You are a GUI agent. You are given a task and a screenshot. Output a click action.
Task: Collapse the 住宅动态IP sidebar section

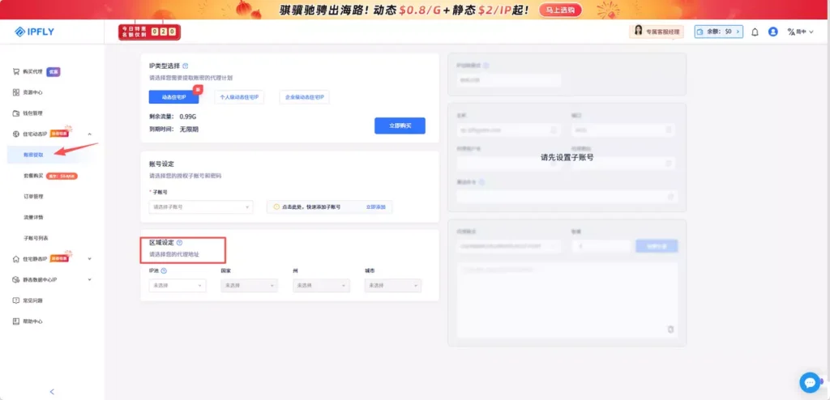point(89,134)
